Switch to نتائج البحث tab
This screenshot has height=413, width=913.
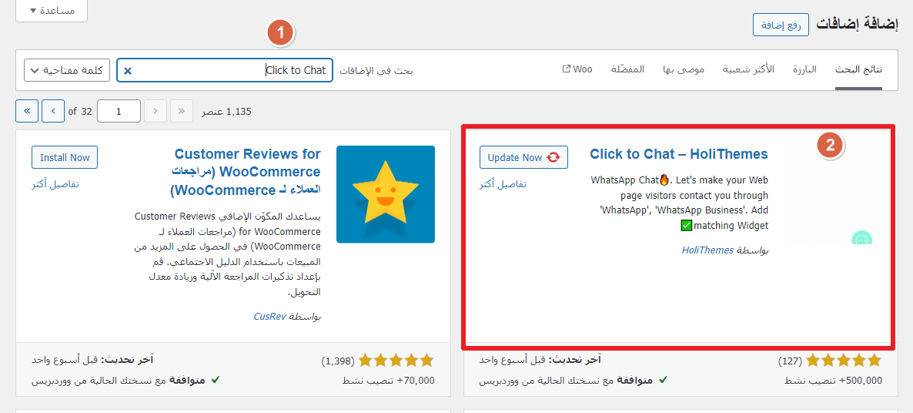(858, 70)
